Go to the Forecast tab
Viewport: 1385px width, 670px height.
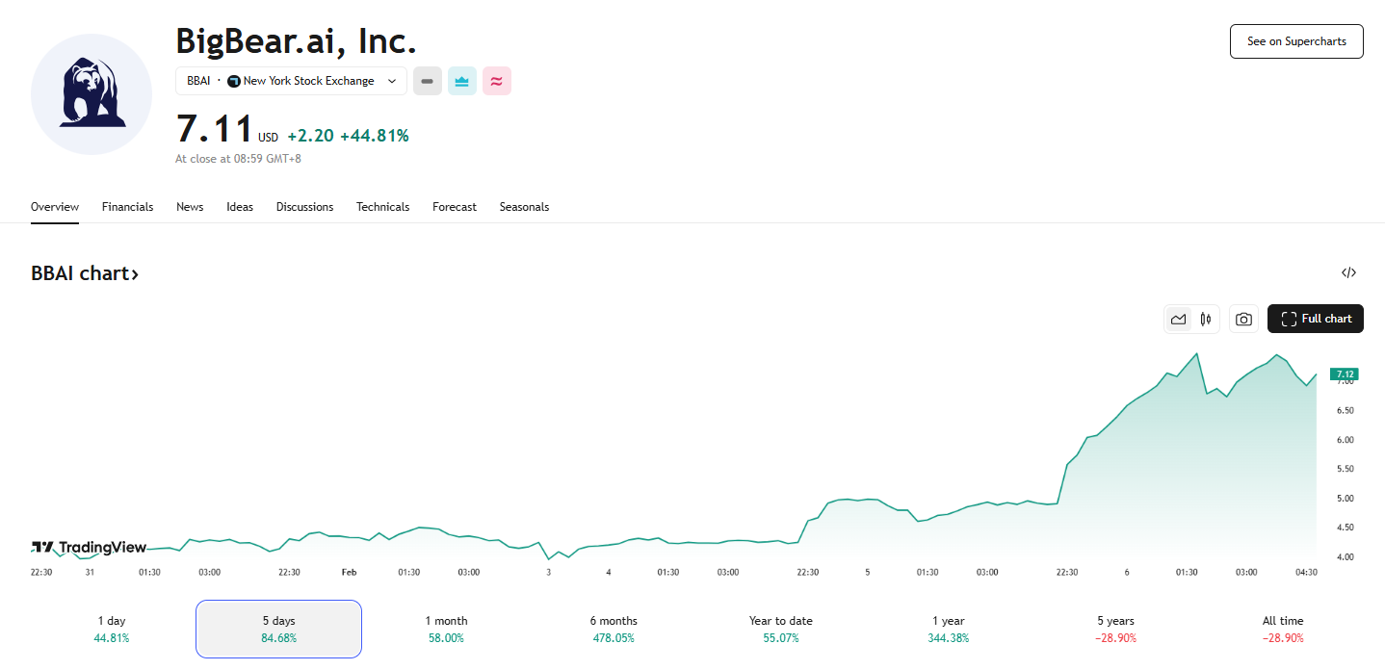click(x=454, y=207)
